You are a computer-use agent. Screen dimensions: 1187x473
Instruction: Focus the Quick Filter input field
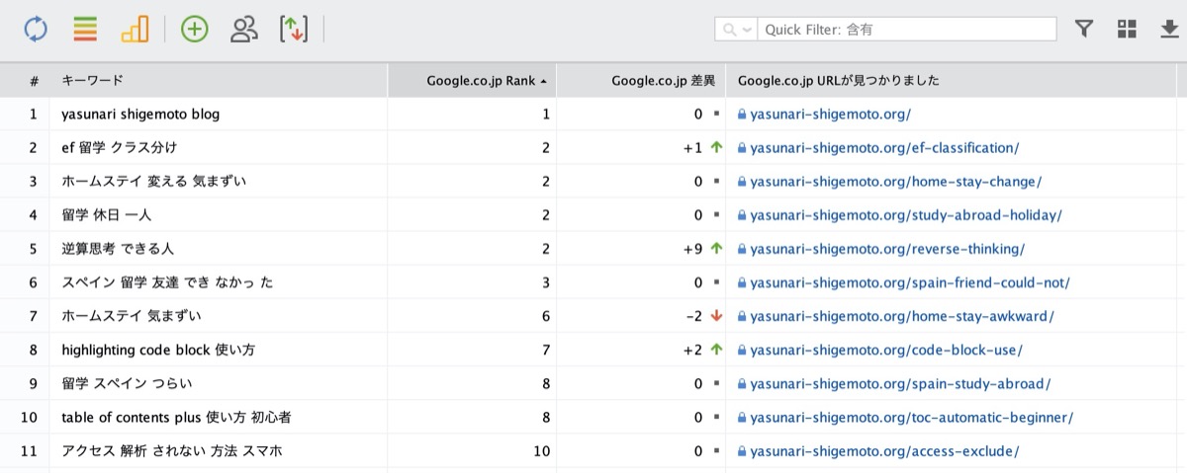tap(907, 30)
